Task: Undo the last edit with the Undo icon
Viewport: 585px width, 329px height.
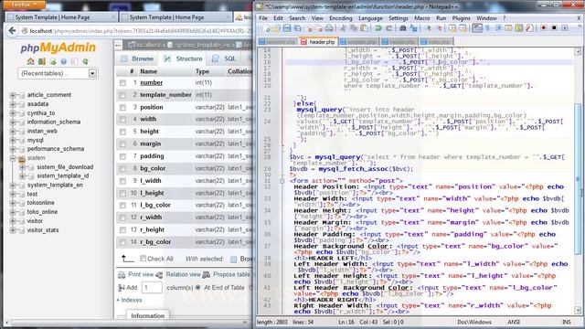Action: tap(378, 28)
